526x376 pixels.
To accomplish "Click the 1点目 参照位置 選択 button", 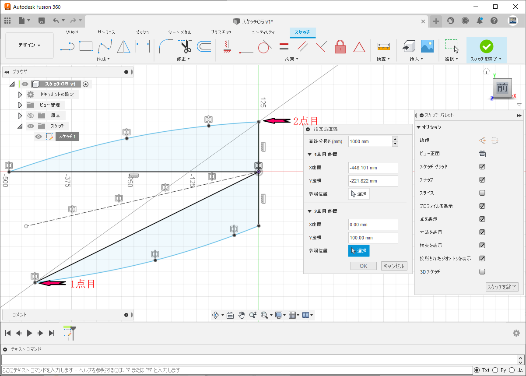I will coord(359,194).
